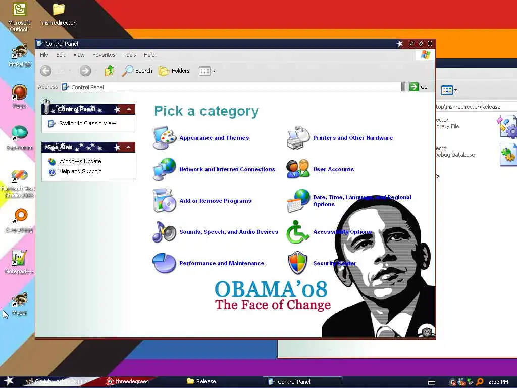Click the Help and Support question icon
Viewport: 517px width, 388px height.
52,172
